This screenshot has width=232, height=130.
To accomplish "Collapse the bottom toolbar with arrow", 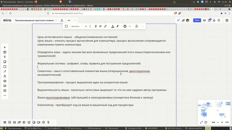I will pyautogui.click(x=53, y=122).
